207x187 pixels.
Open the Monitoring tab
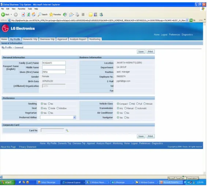coord(95,39)
